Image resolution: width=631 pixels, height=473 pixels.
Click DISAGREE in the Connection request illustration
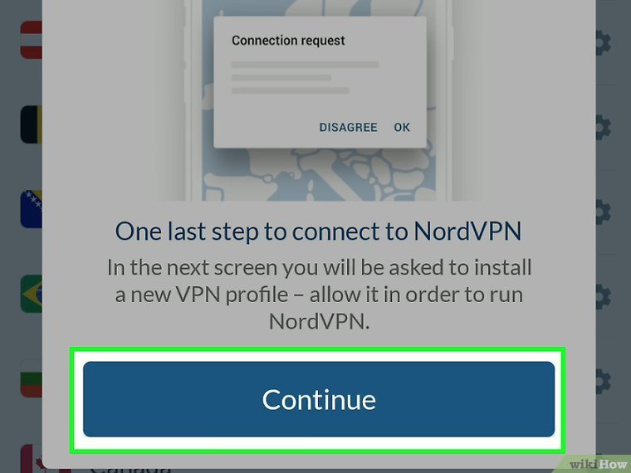pyautogui.click(x=348, y=128)
